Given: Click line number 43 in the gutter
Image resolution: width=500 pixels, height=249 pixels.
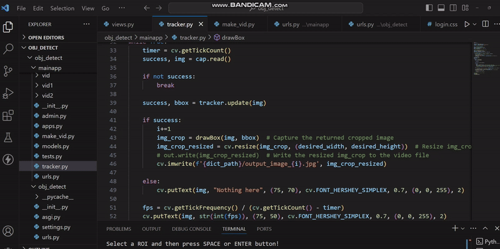Looking at the screenshot, I should (x=113, y=138).
